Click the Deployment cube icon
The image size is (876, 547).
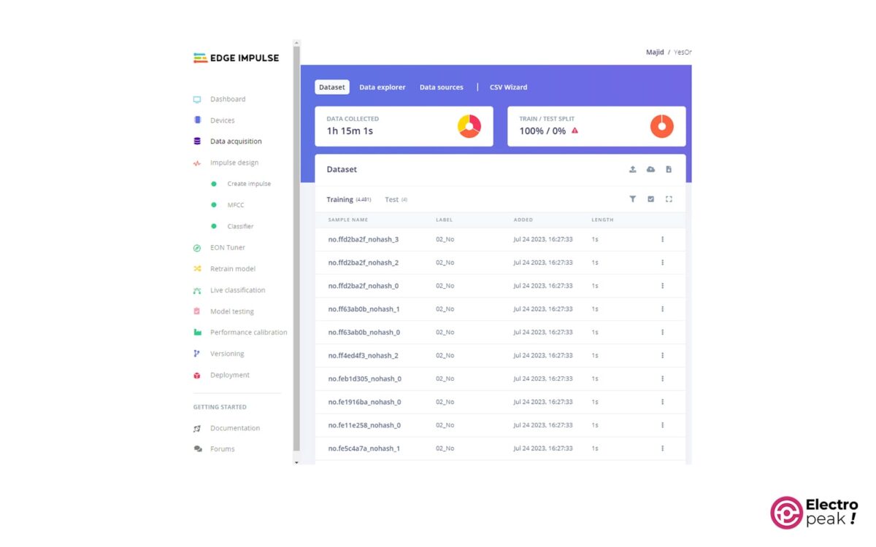(197, 376)
